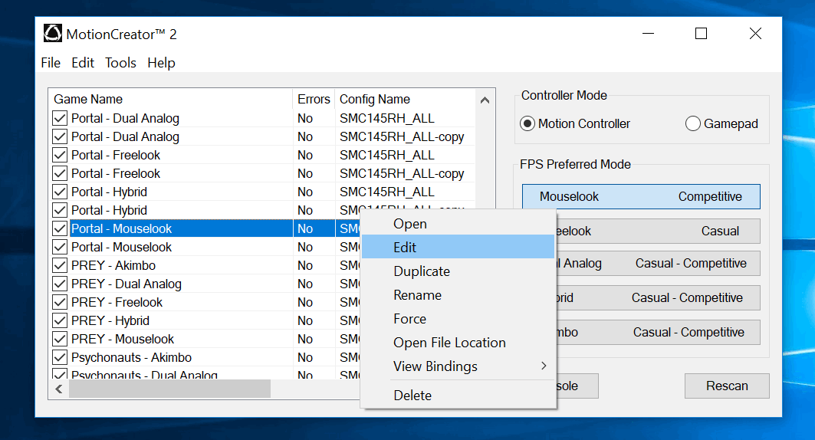Image resolution: width=815 pixels, height=440 pixels.
Task: Toggle checkbox of highlighted Portal - Mouselook row
Action: pyautogui.click(x=60, y=228)
